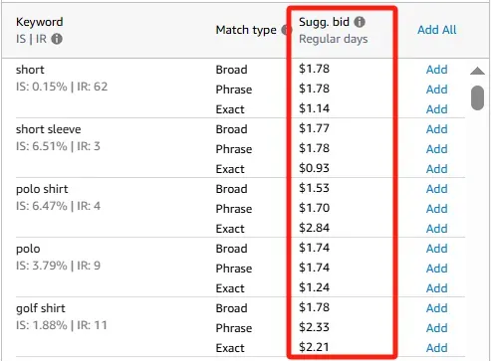Click the Keyword column header
492x362 pixels.
[39, 22]
